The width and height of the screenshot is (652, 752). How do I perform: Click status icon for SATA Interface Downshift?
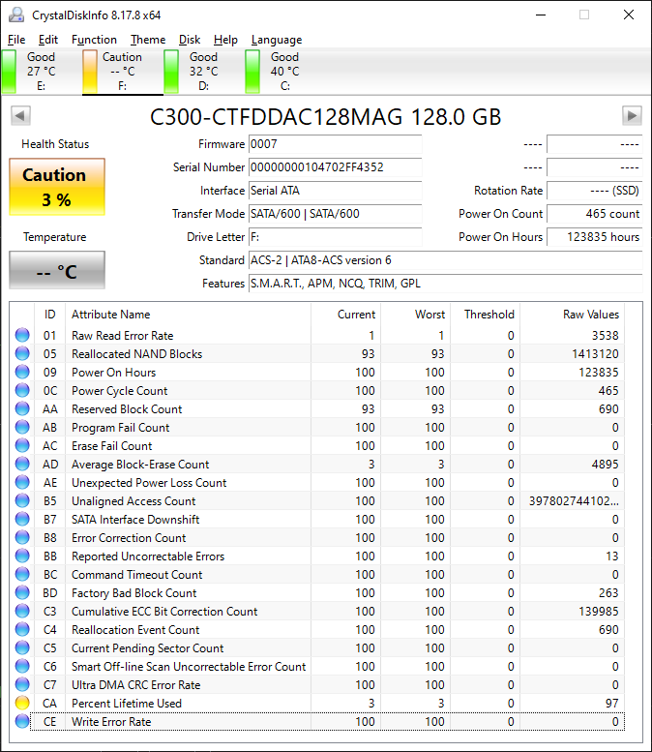(x=22, y=519)
